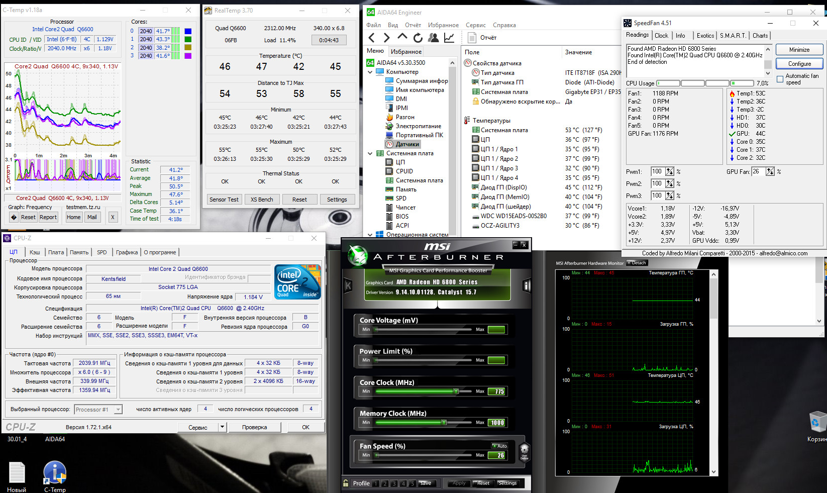
Task: Open the Новый text file desktop icon
Action: click(x=17, y=476)
